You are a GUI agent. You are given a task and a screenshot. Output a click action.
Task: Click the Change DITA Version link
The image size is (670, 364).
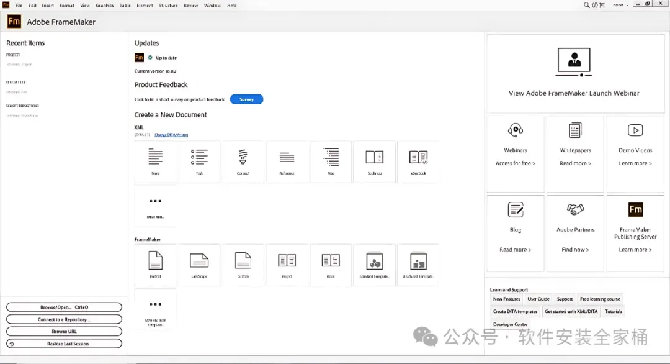click(171, 135)
